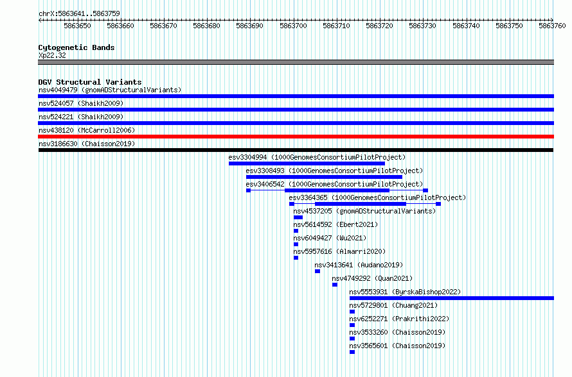The height and width of the screenshot is (377, 572).
Task: Click the blue marker under nsv6049427
Action: (296, 244)
